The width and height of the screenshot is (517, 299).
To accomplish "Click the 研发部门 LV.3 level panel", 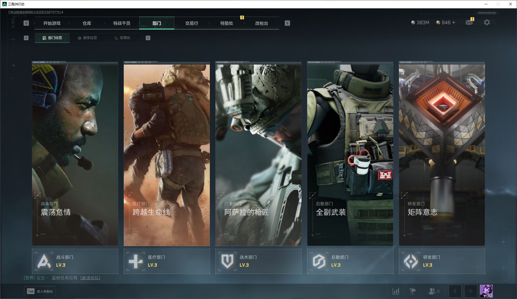I will click(x=442, y=261).
